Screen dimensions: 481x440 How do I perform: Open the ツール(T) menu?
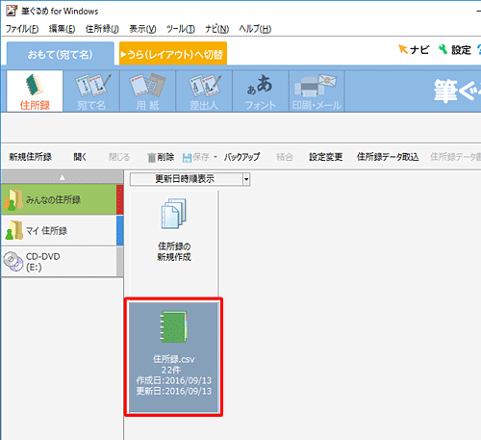point(181,29)
